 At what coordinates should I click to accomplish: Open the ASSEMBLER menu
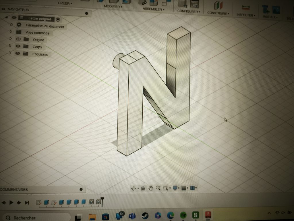click(154, 9)
